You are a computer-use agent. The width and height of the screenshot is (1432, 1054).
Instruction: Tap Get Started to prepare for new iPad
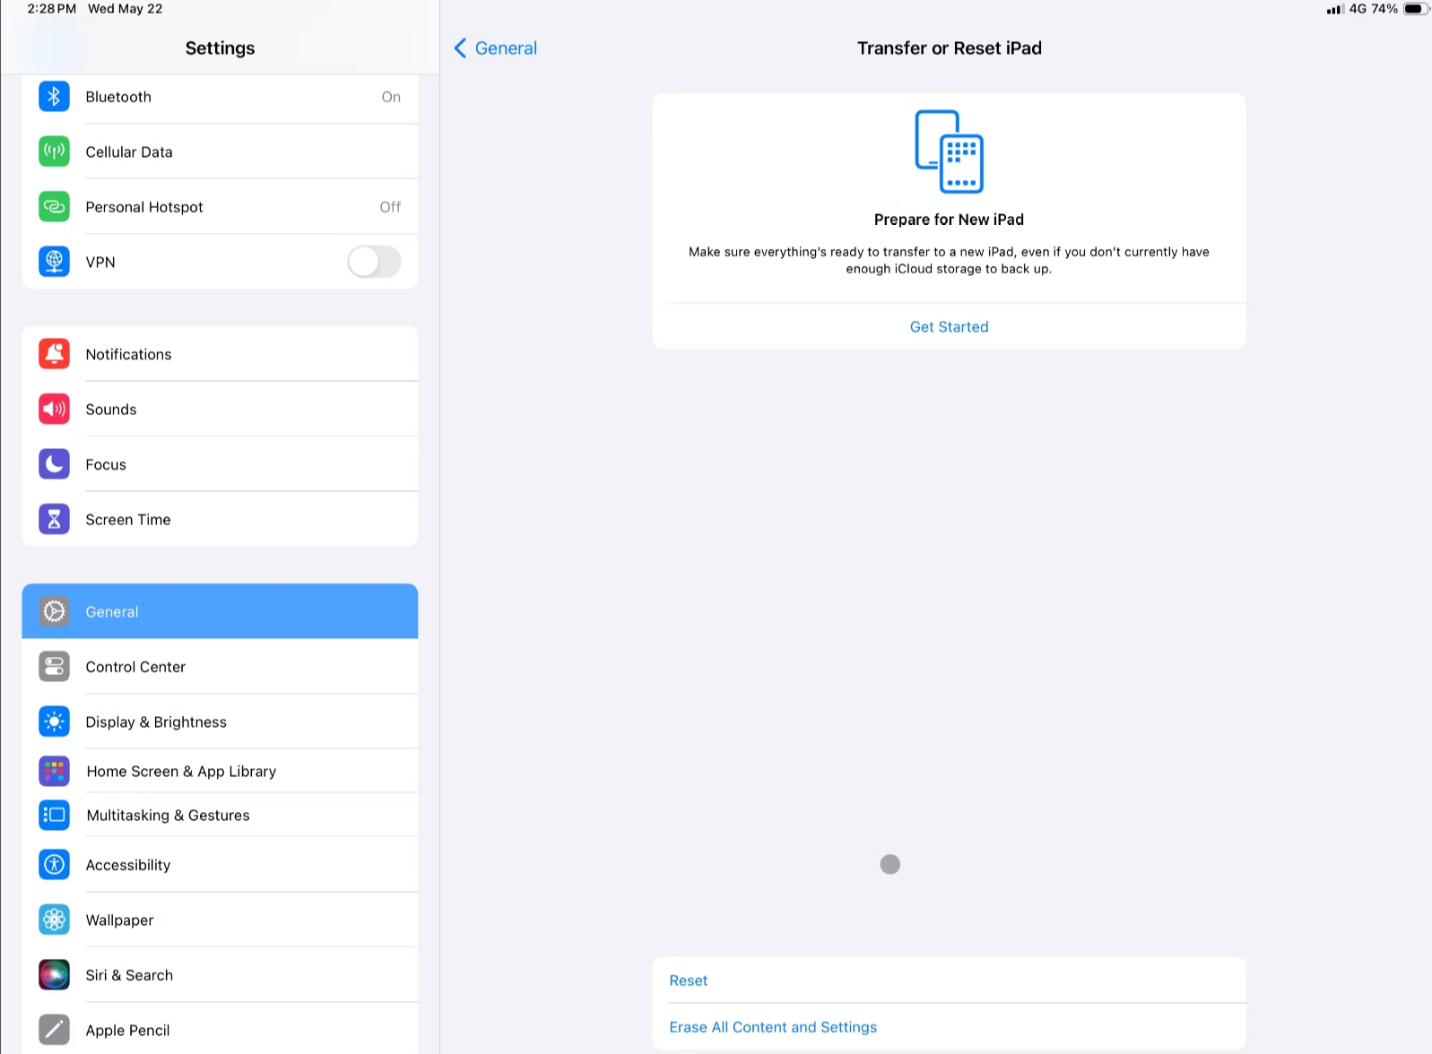point(949,327)
